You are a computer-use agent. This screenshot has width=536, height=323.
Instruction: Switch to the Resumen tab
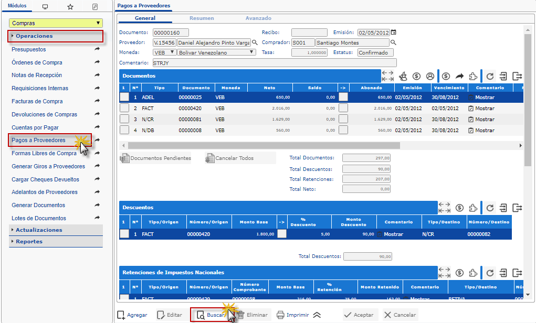point(202,18)
